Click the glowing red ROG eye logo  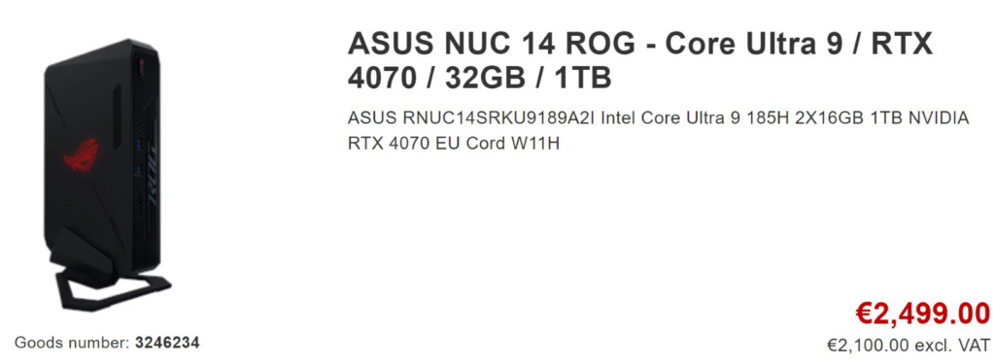(x=82, y=154)
